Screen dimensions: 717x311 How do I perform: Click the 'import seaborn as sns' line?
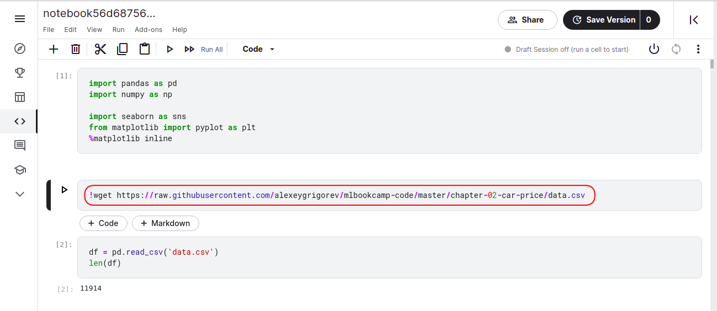[x=137, y=116]
